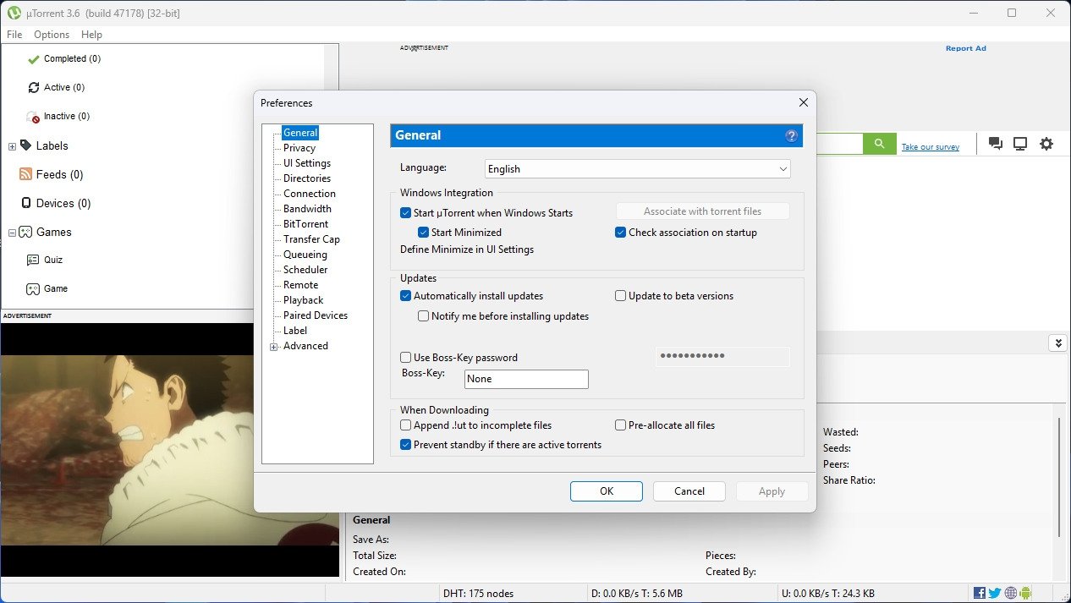Click the remote monitor icon in toolbar
Screen dimensions: 1071x603
click(x=1020, y=144)
